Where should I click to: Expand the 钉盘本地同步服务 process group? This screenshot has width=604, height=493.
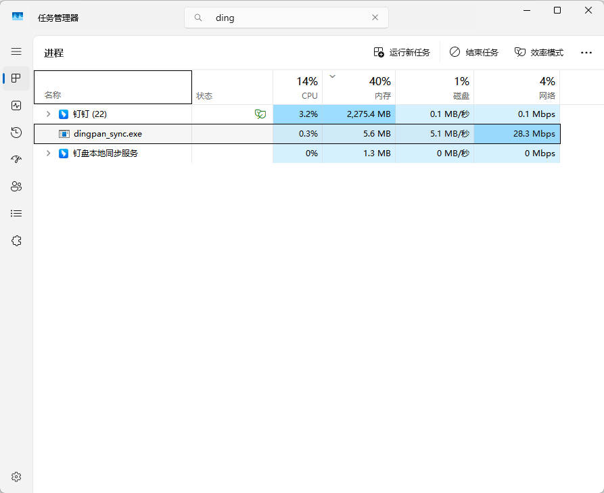(x=49, y=154)
